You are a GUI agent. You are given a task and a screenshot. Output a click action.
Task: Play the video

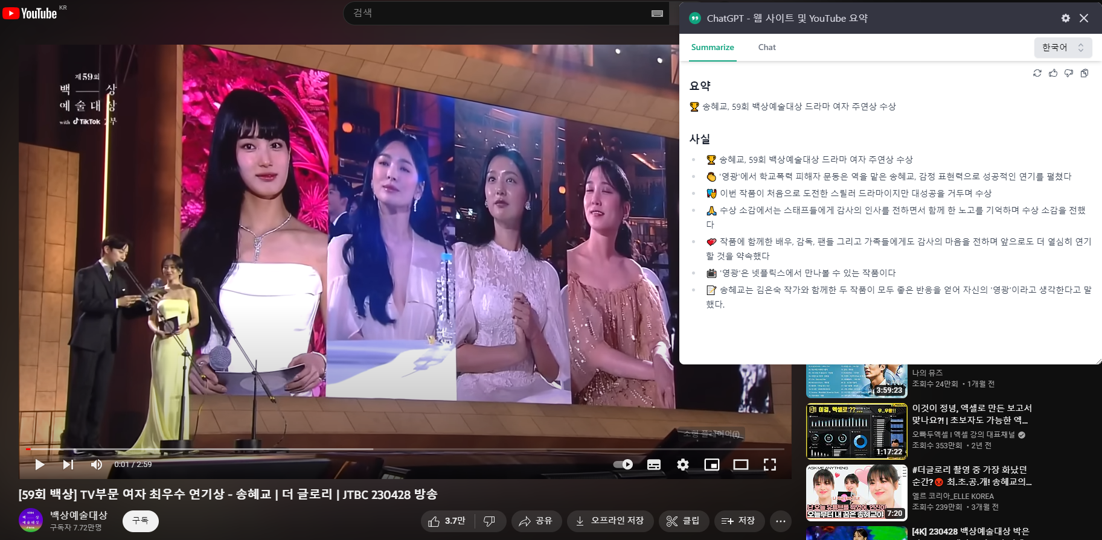[40, 465]
